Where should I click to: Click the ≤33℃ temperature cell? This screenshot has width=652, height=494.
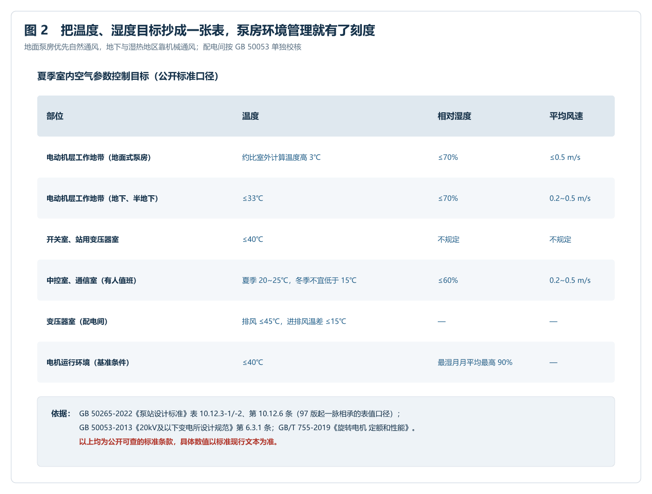pyautogui.click(x=253, y=199)
